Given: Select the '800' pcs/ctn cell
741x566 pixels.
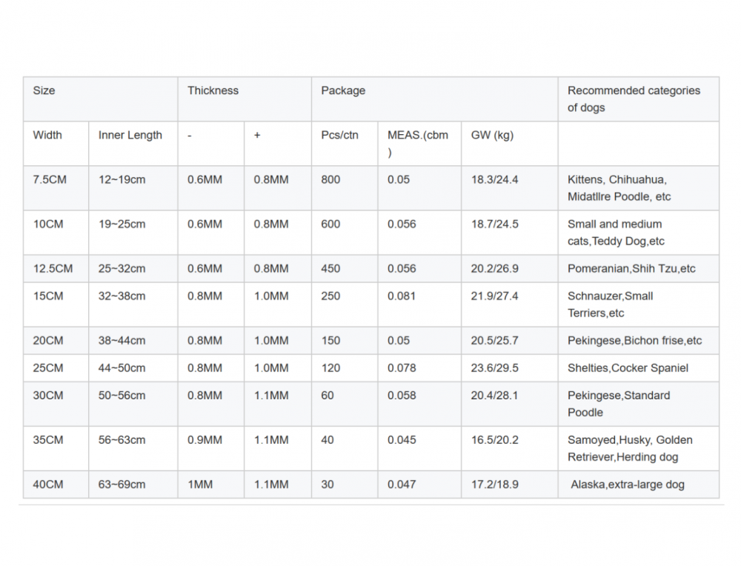Looking at the screenshot, I should pyautogui.click(x=345, y=188).
